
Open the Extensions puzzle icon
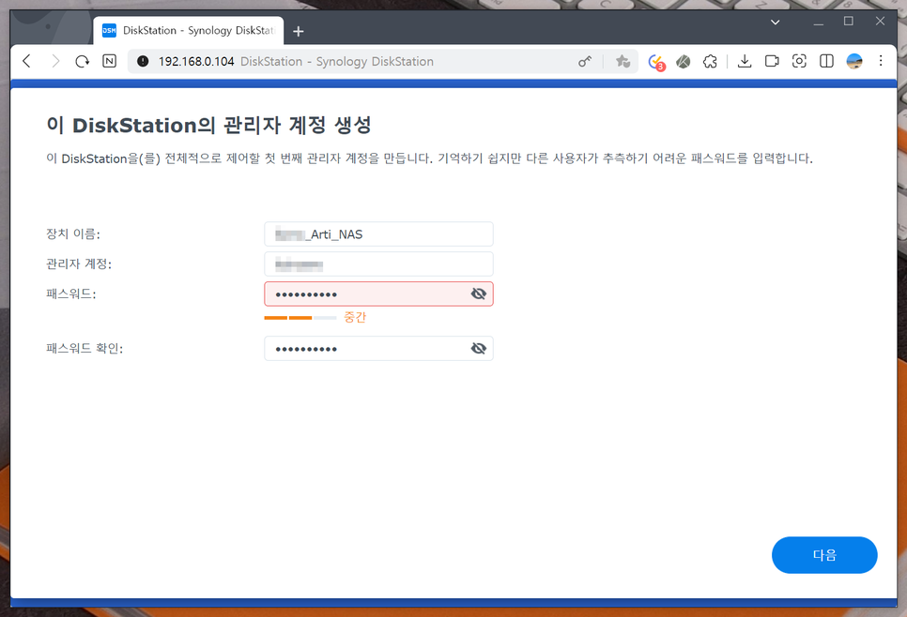click(x=711, y=61)
